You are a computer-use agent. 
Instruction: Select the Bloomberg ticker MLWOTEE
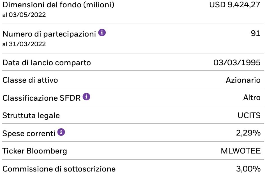pyautogui.click(x=241, y=151)
